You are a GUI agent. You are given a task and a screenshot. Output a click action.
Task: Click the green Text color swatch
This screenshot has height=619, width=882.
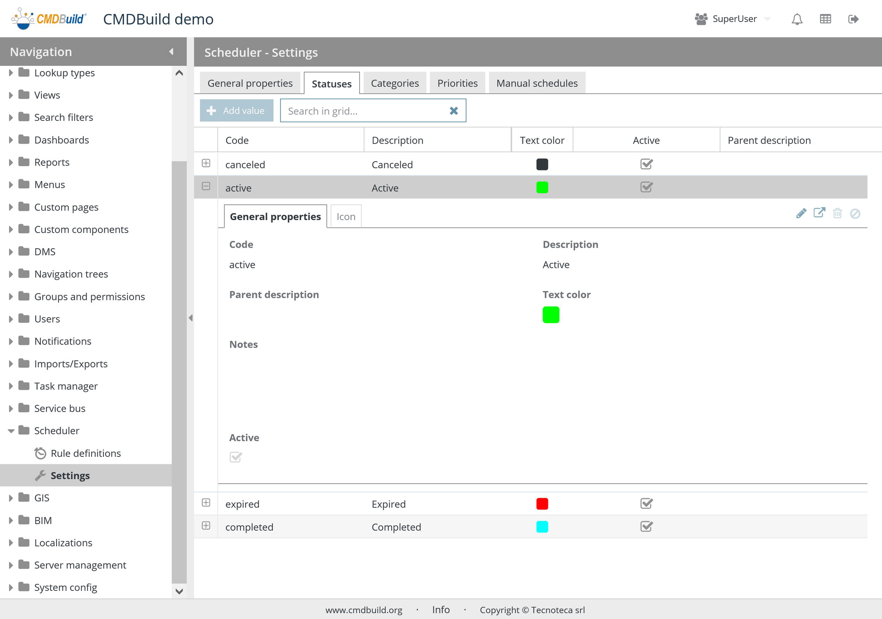point(550,315)
